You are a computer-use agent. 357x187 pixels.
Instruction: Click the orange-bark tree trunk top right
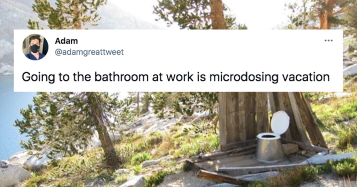click(x=325, y=15)
